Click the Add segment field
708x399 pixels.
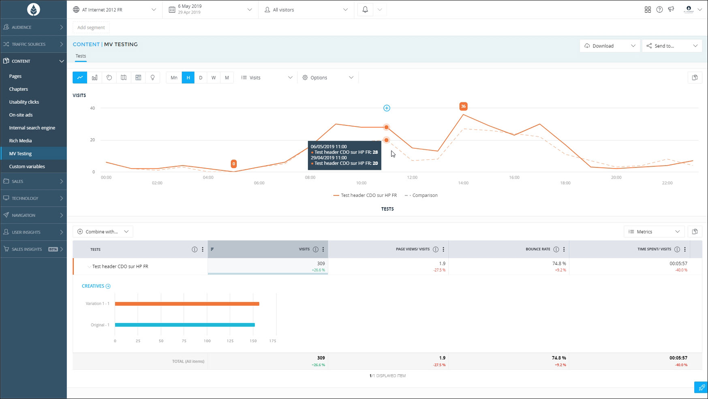(x=91, y=28)
